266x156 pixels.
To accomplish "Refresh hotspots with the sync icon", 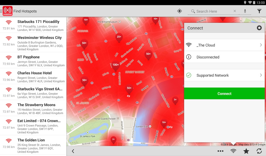I will pos(259,151).
